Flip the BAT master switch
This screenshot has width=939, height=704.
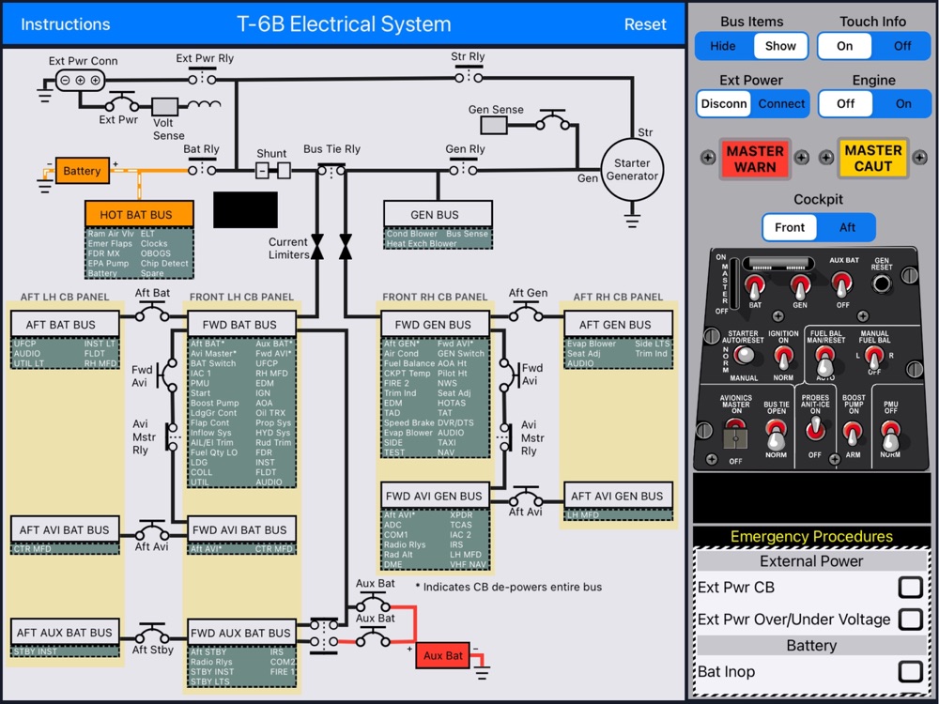755,287
